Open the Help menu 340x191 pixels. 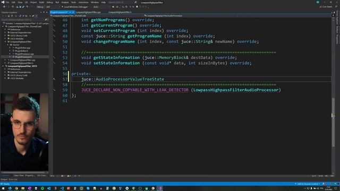click(x=104, y=2)
